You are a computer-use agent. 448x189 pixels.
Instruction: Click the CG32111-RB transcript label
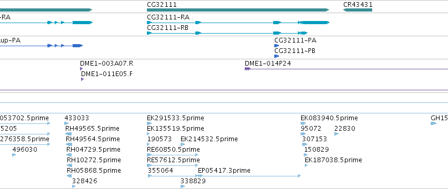167,28
